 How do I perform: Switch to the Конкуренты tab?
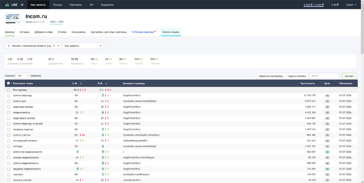[x=78, y=32]
